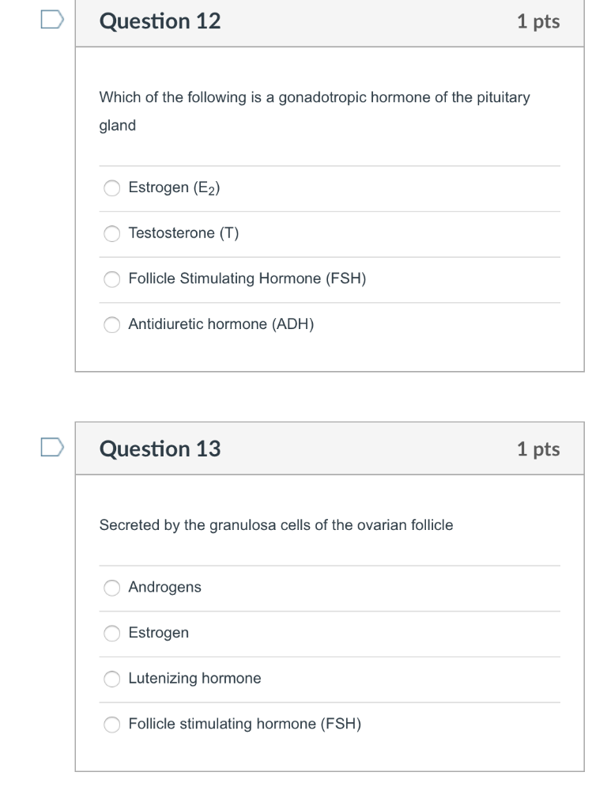Click the Androgens answer label text
The image size is (607, 810).
point(164,588)
